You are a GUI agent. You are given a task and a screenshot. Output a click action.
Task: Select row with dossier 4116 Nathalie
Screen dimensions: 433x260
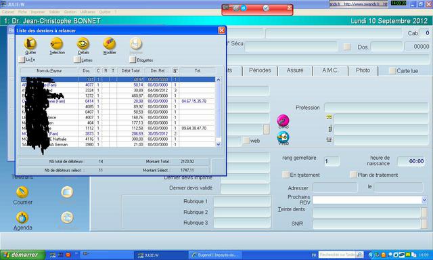118,139
